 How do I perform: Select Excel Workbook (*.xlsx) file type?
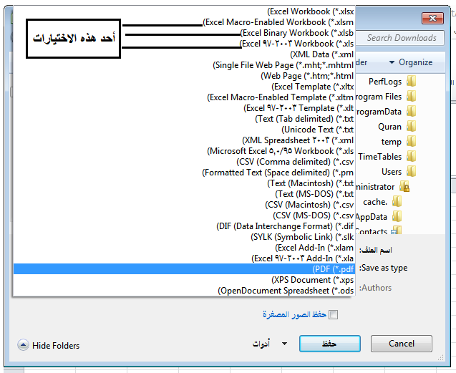pyautogui.click(x=184, y=11)
